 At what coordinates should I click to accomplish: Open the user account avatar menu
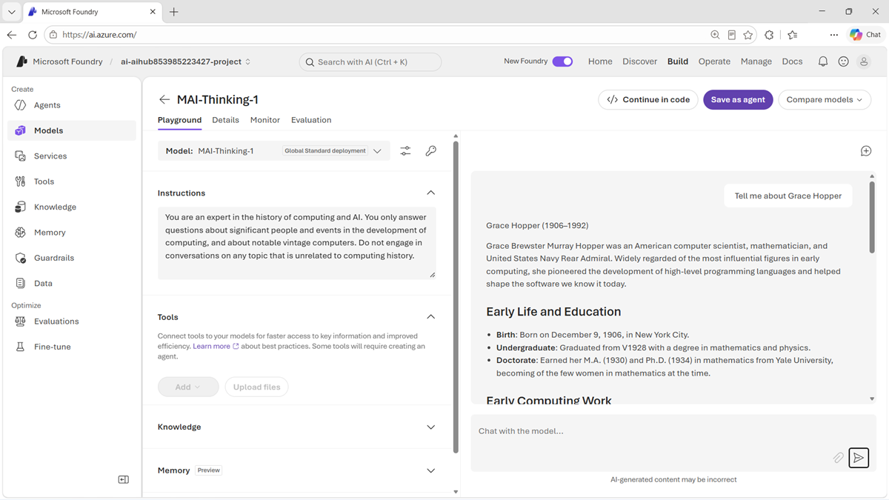tap(864, 62)
